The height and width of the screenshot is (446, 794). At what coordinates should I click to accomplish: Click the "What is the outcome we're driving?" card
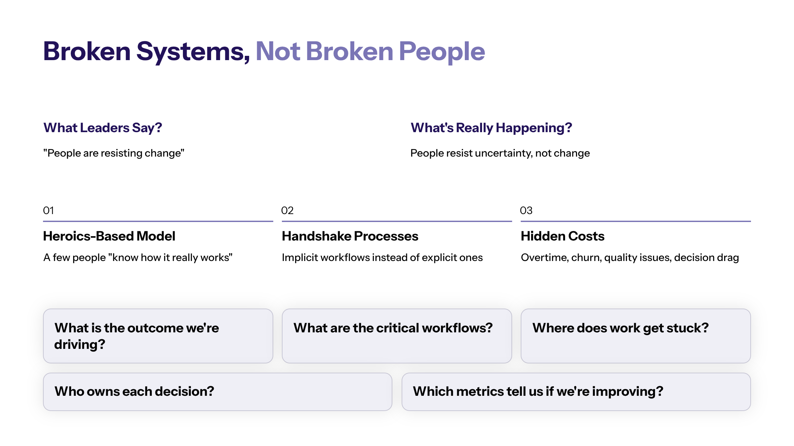tap(158, 336)
